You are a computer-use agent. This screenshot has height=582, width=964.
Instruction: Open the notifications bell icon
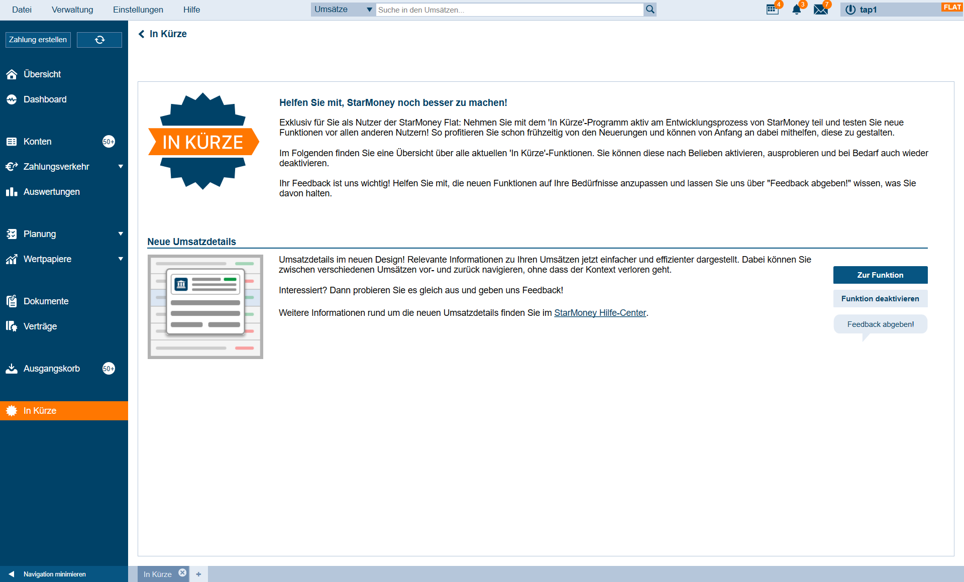coord(796,10)
